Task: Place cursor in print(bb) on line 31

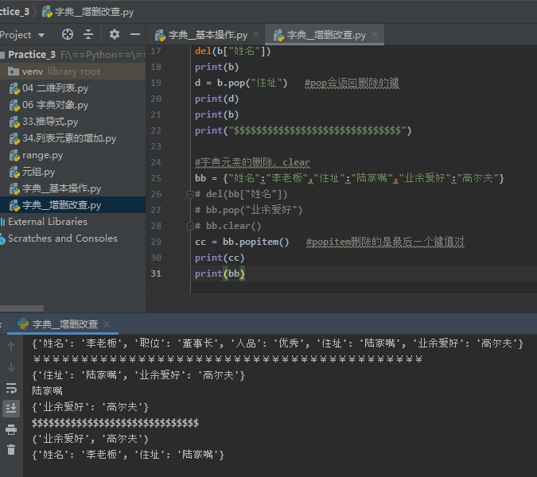Action: [x=220, y=273]
